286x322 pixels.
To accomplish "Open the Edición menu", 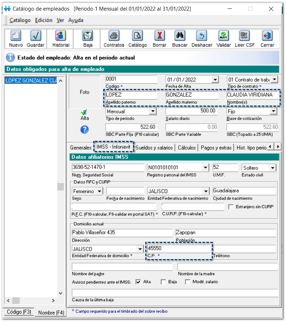I will [x=43, y=20].
